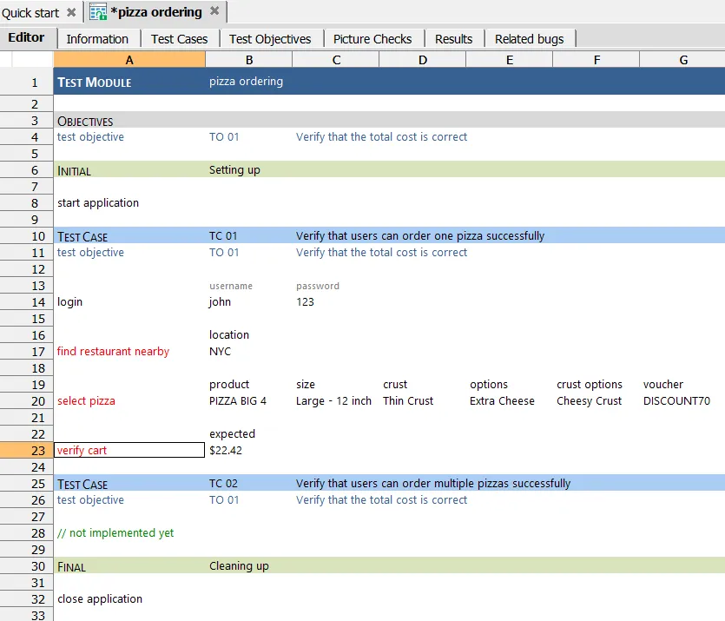
Task: Open the Results tab
Action: (453, 38)
